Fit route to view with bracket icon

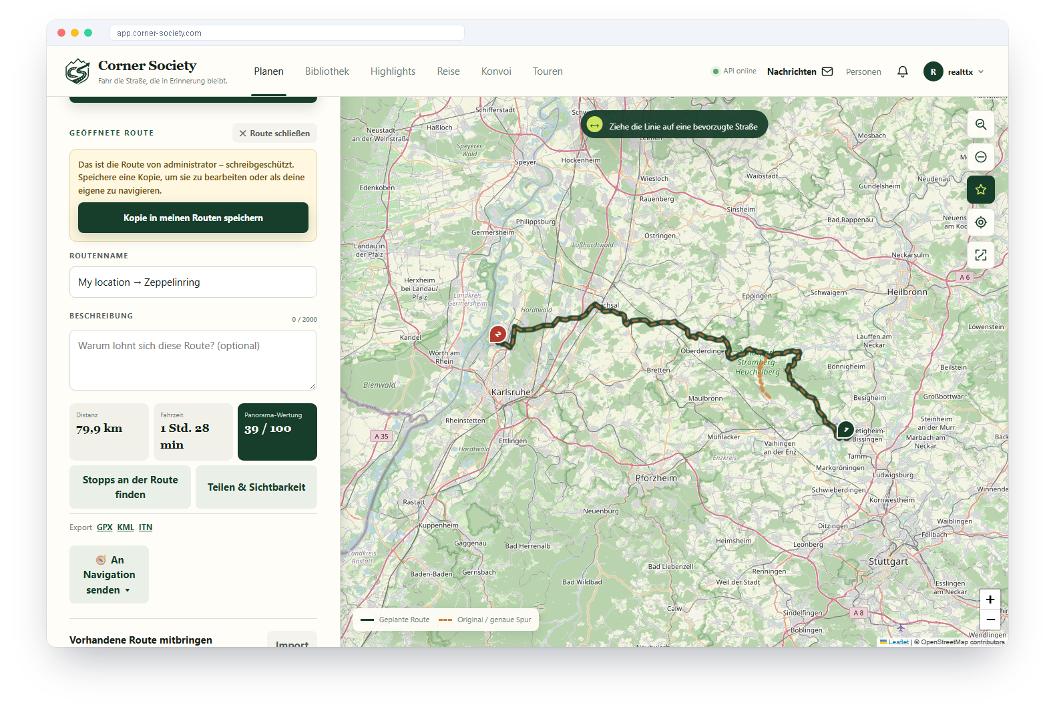pos(981,255)
